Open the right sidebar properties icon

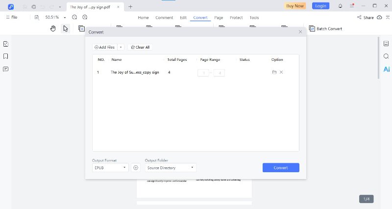(x=386, y=44)
